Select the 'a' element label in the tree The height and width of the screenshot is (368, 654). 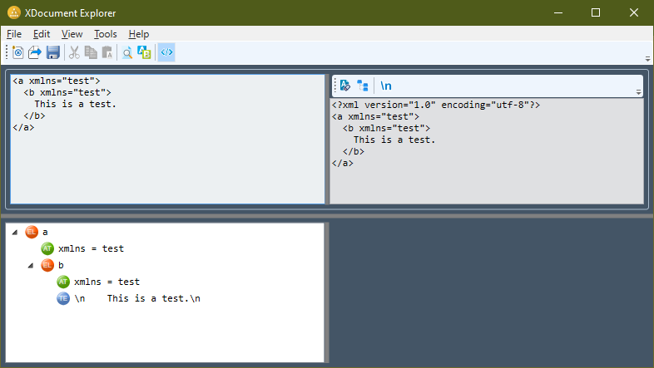[x=45, y=233]
